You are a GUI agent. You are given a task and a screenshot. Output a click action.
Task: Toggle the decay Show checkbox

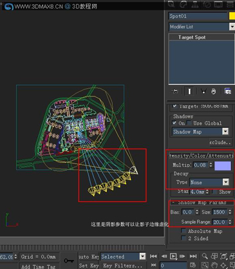point(214,192)
